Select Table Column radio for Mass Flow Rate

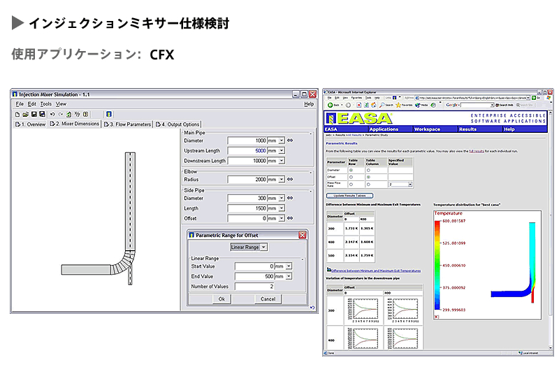coord(368,185)
